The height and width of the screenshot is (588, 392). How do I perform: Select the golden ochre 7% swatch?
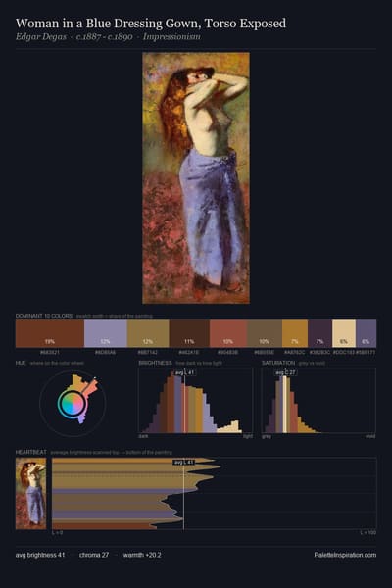295,333
